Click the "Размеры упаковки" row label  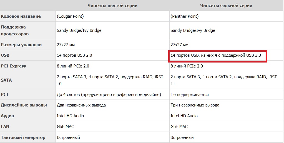[21, 45]
